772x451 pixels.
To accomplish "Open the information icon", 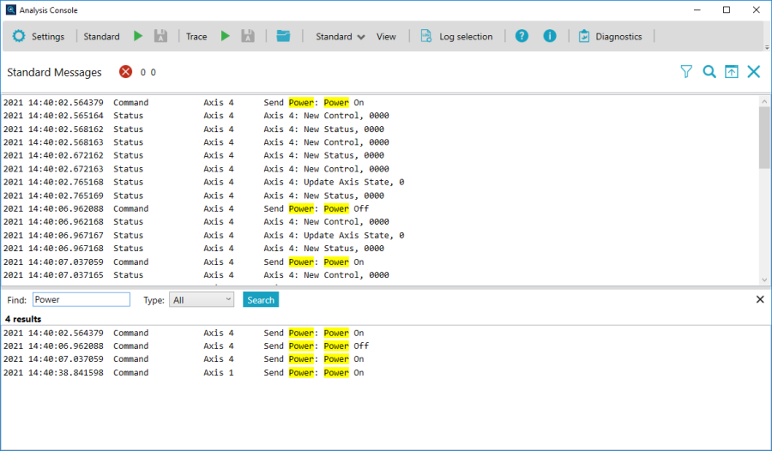I will 550,36.
